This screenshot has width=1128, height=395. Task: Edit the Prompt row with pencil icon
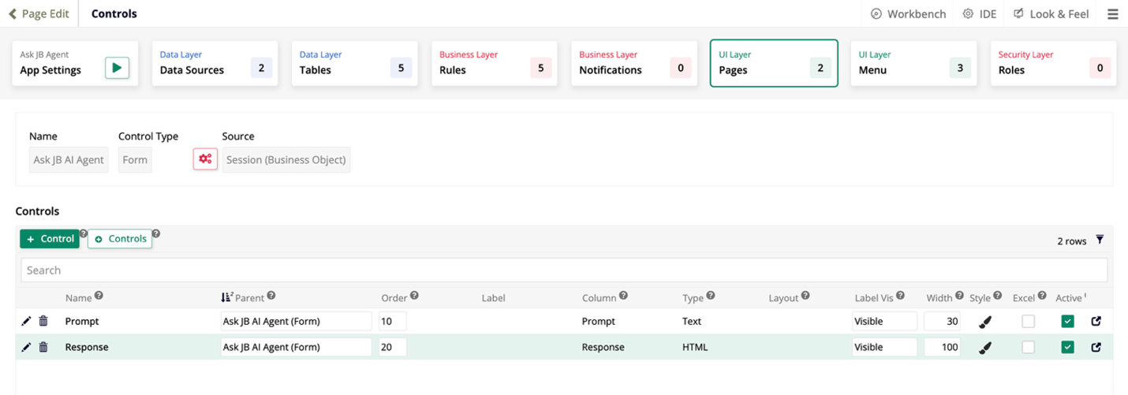26,321
